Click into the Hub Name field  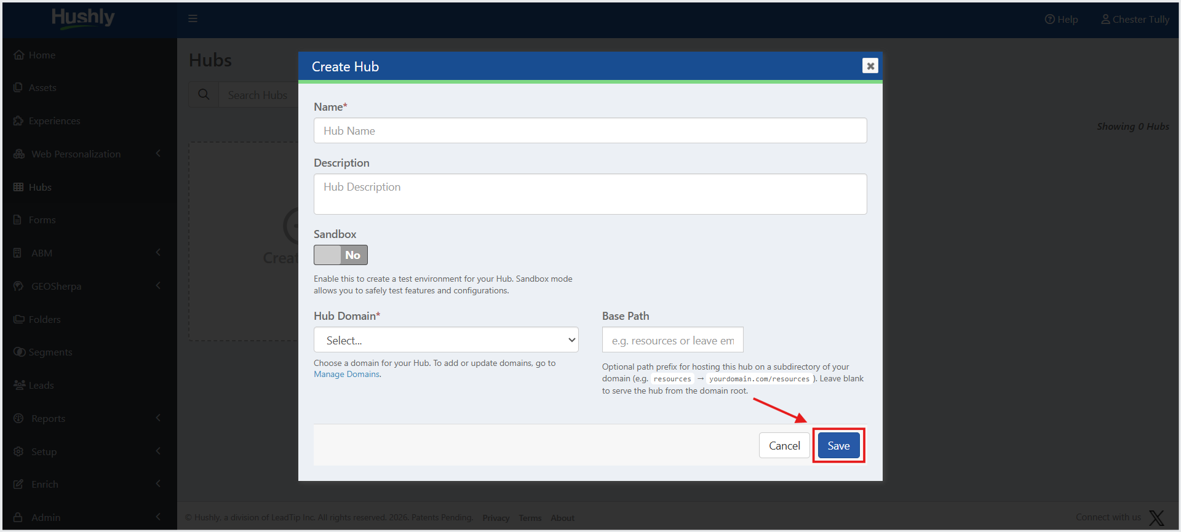coord(590,130)
